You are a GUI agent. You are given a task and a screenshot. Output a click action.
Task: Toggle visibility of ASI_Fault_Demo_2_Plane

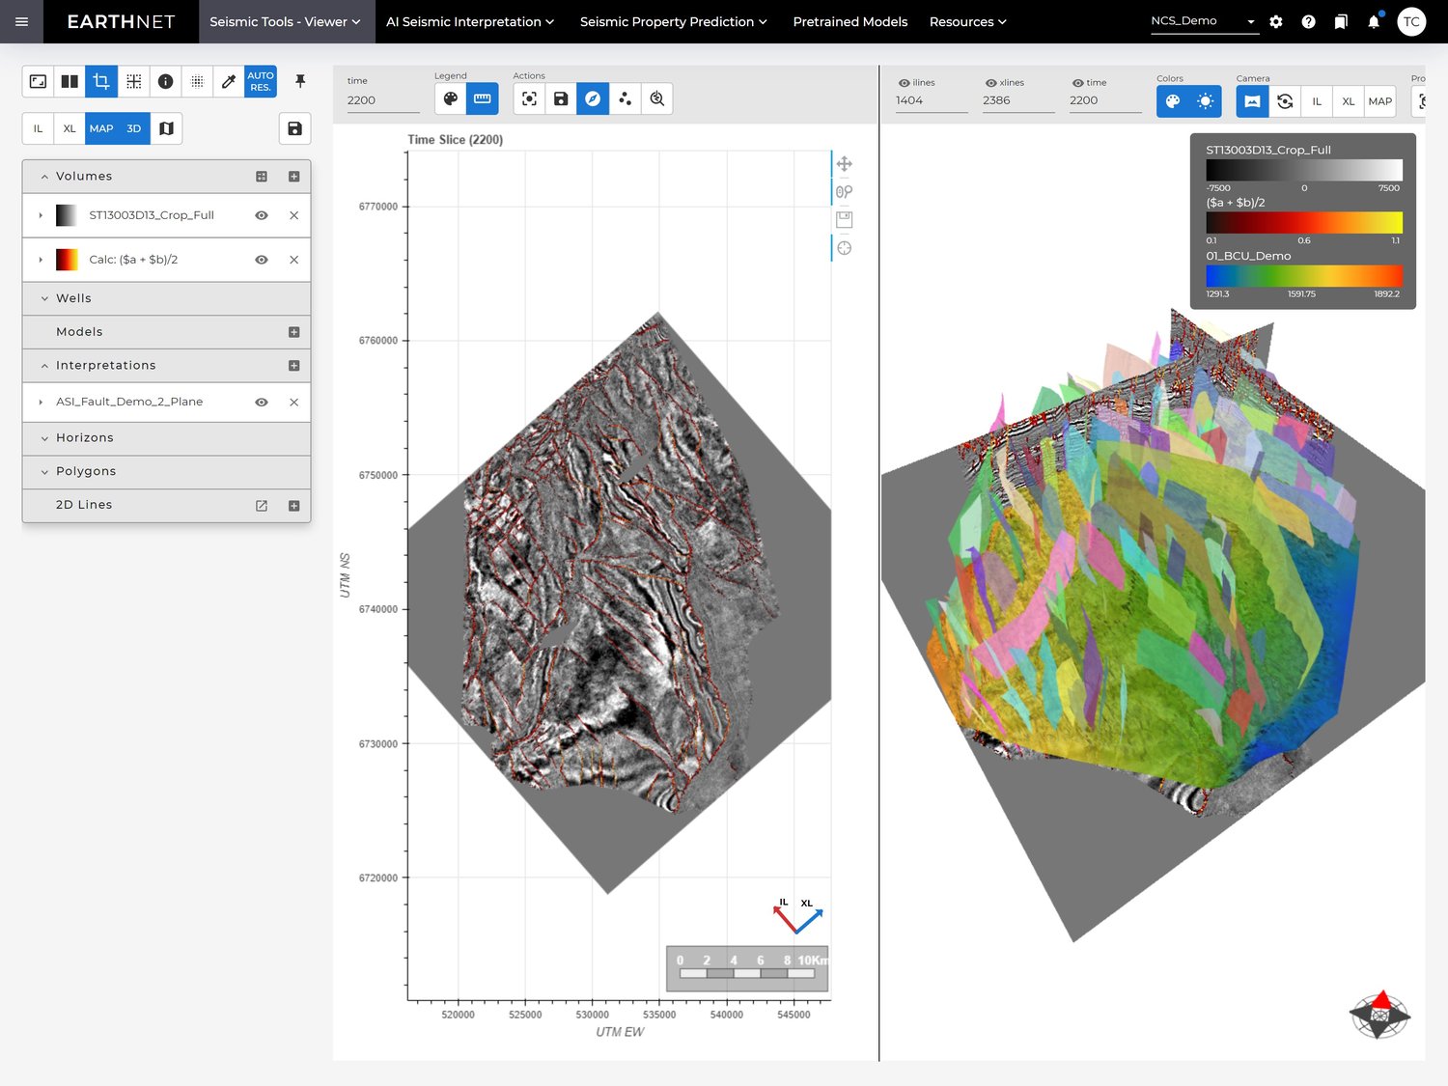[261, 402]
